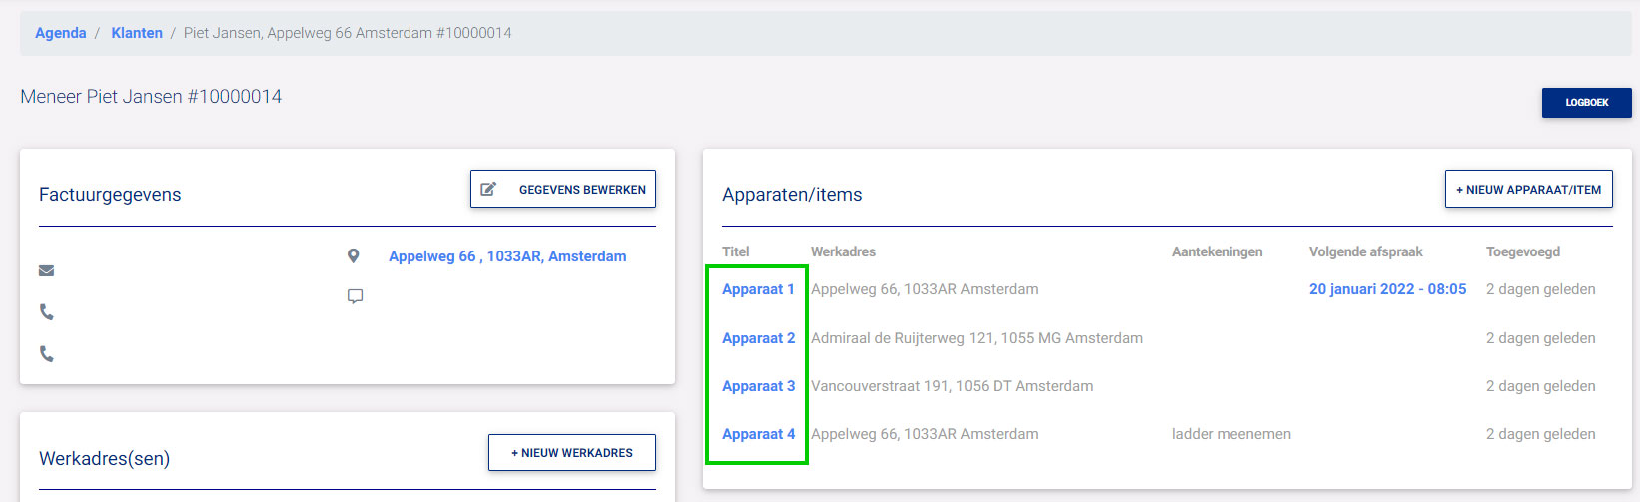Click the Toegevoegd column header
Screen dimensions: 1640x502
tap(1522, 251)
